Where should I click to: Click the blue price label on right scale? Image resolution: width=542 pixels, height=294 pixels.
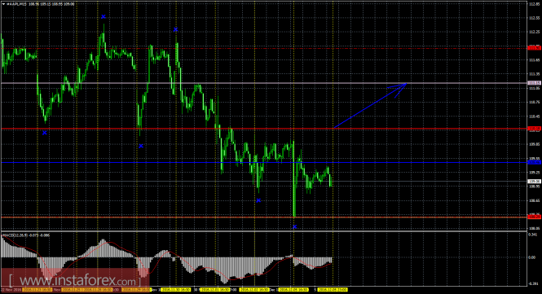pos(535,162)
